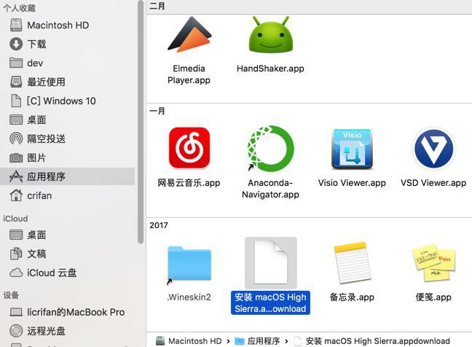The height and width of the screenshot is (347, 472).
Task: Show 最近使用 items
Action: click(46, 82)
